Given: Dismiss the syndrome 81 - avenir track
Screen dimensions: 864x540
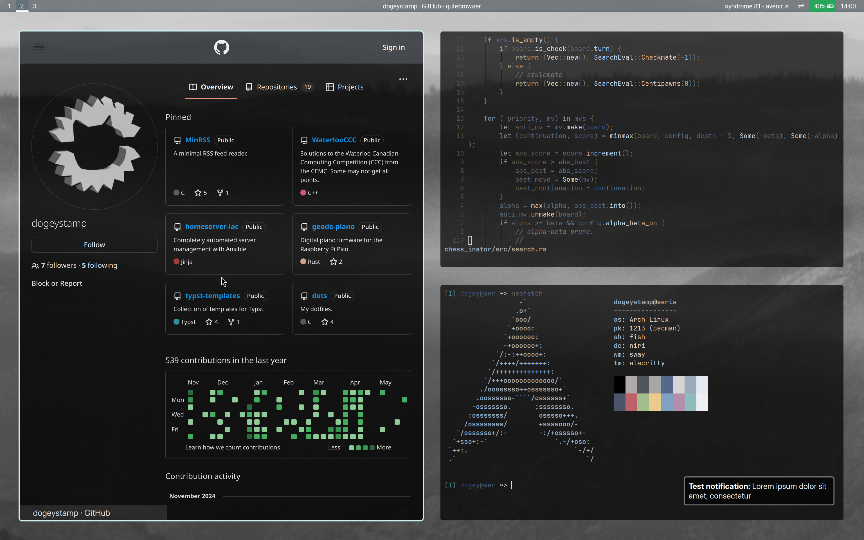Looking at the screenshot, I should tap(787, 6).
